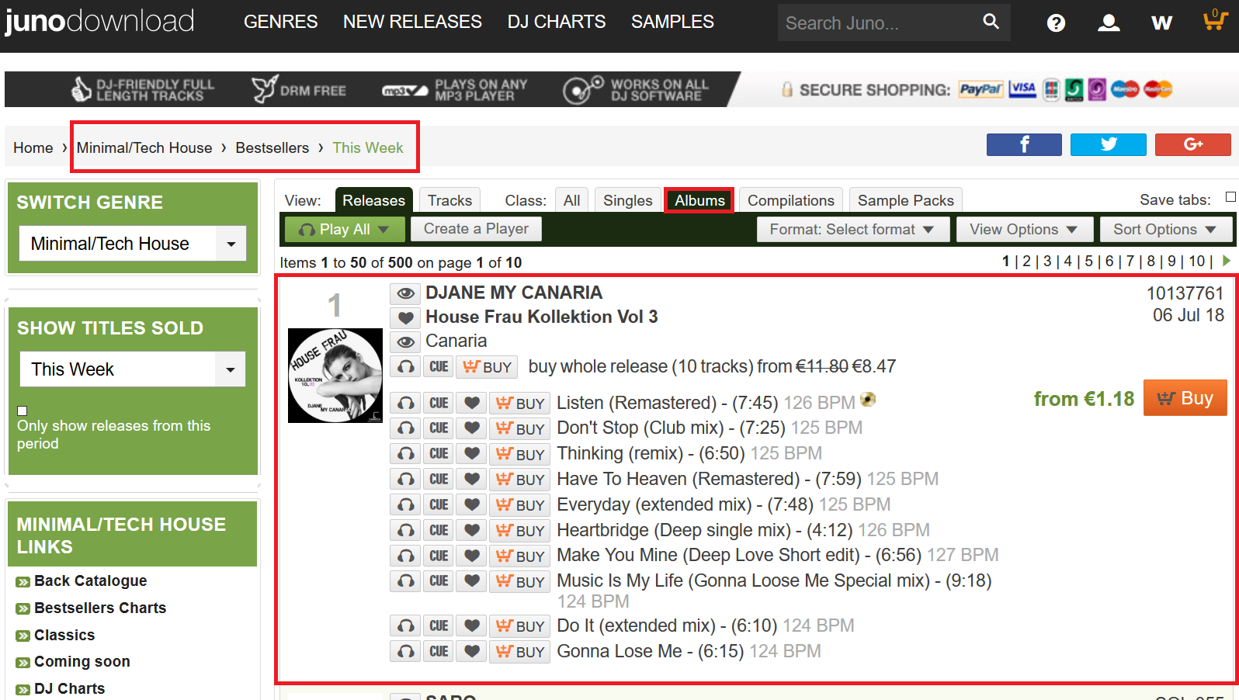Open the help question mark icon

1056,23
